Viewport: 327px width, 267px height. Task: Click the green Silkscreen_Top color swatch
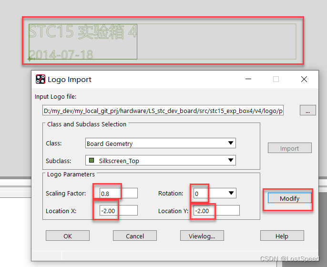pos(91,161)
